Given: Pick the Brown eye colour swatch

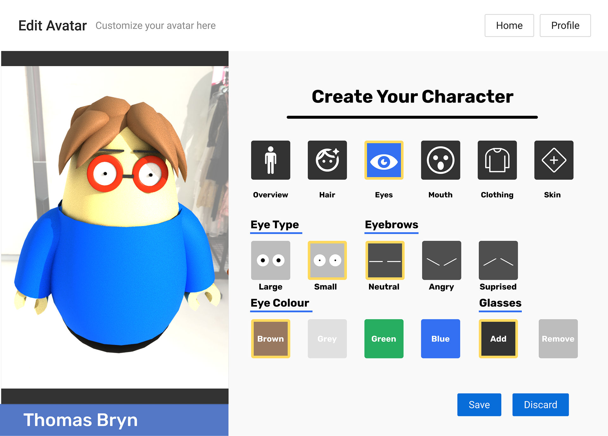Looking at the screenshot, I should 270,339.
